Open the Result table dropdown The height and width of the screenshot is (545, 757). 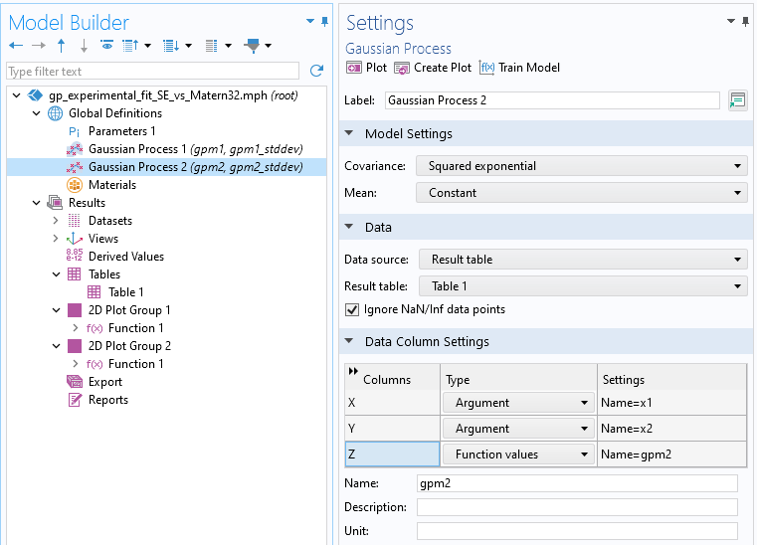[583, 286]
